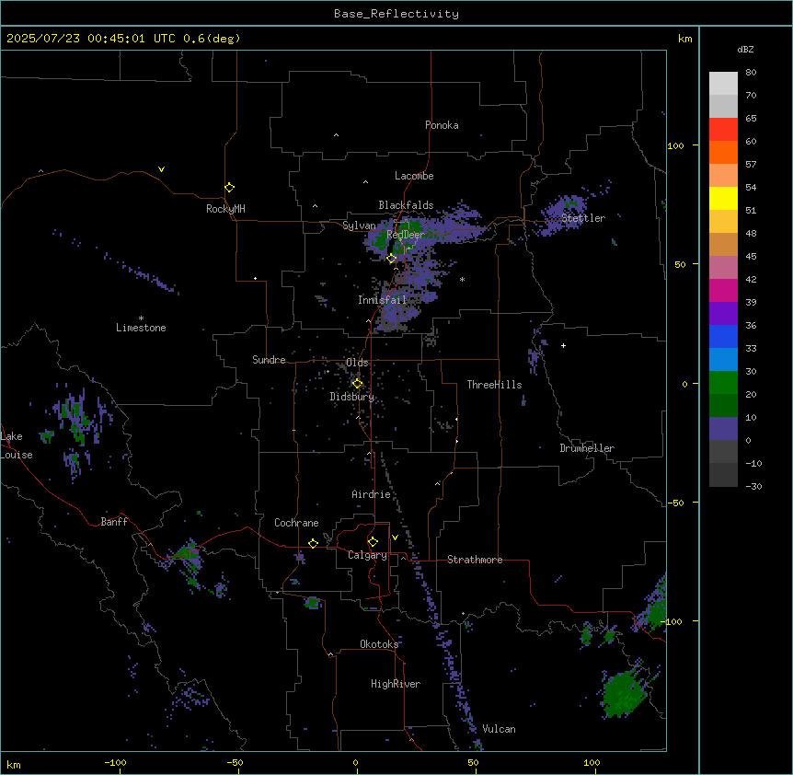Click the dark blue swatch between 36 and 33
This screenshot has height=775, width=793.
[x=723, y=336]
